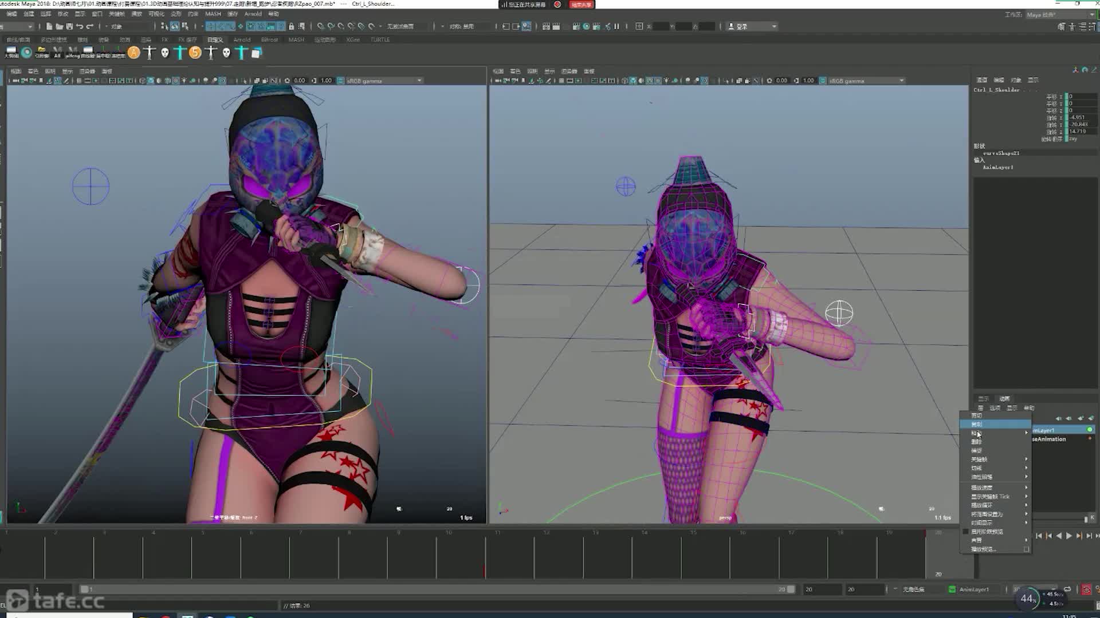1100x618 pixels.
Task: Open the right viewport sRGB gamma dropdown
Action: tap(867, 81)
